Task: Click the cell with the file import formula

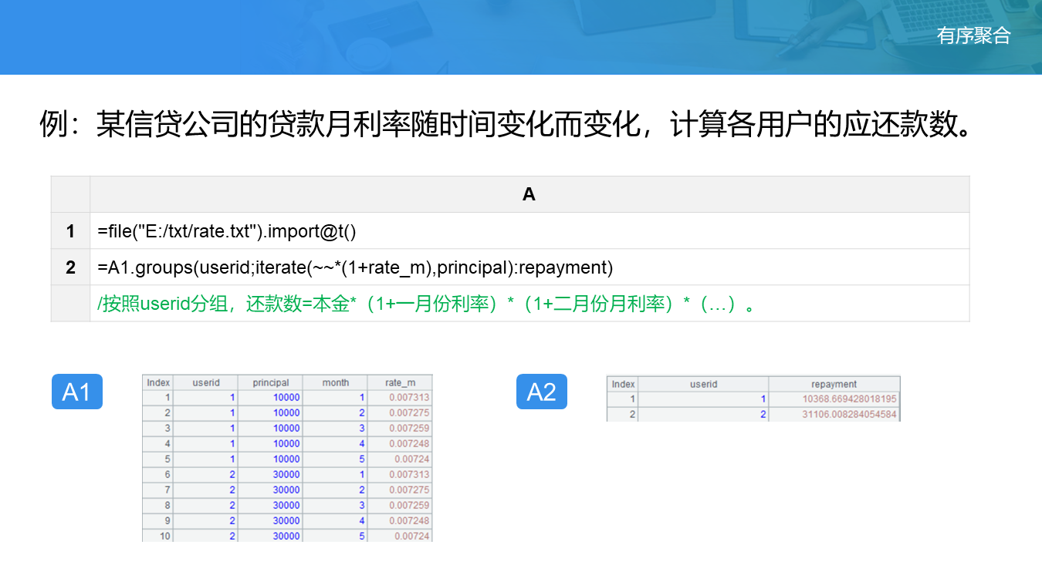Action: [x=227, y=231]
